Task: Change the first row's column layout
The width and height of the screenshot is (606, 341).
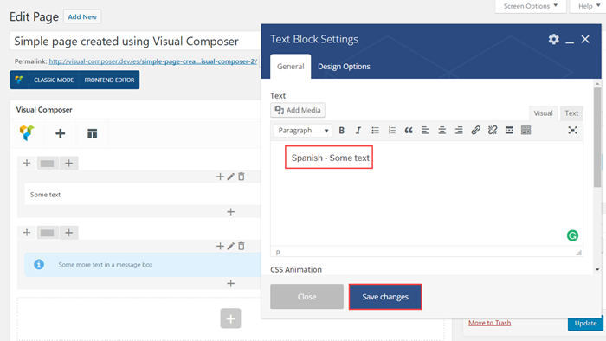Action: click(x=47, y=164)
